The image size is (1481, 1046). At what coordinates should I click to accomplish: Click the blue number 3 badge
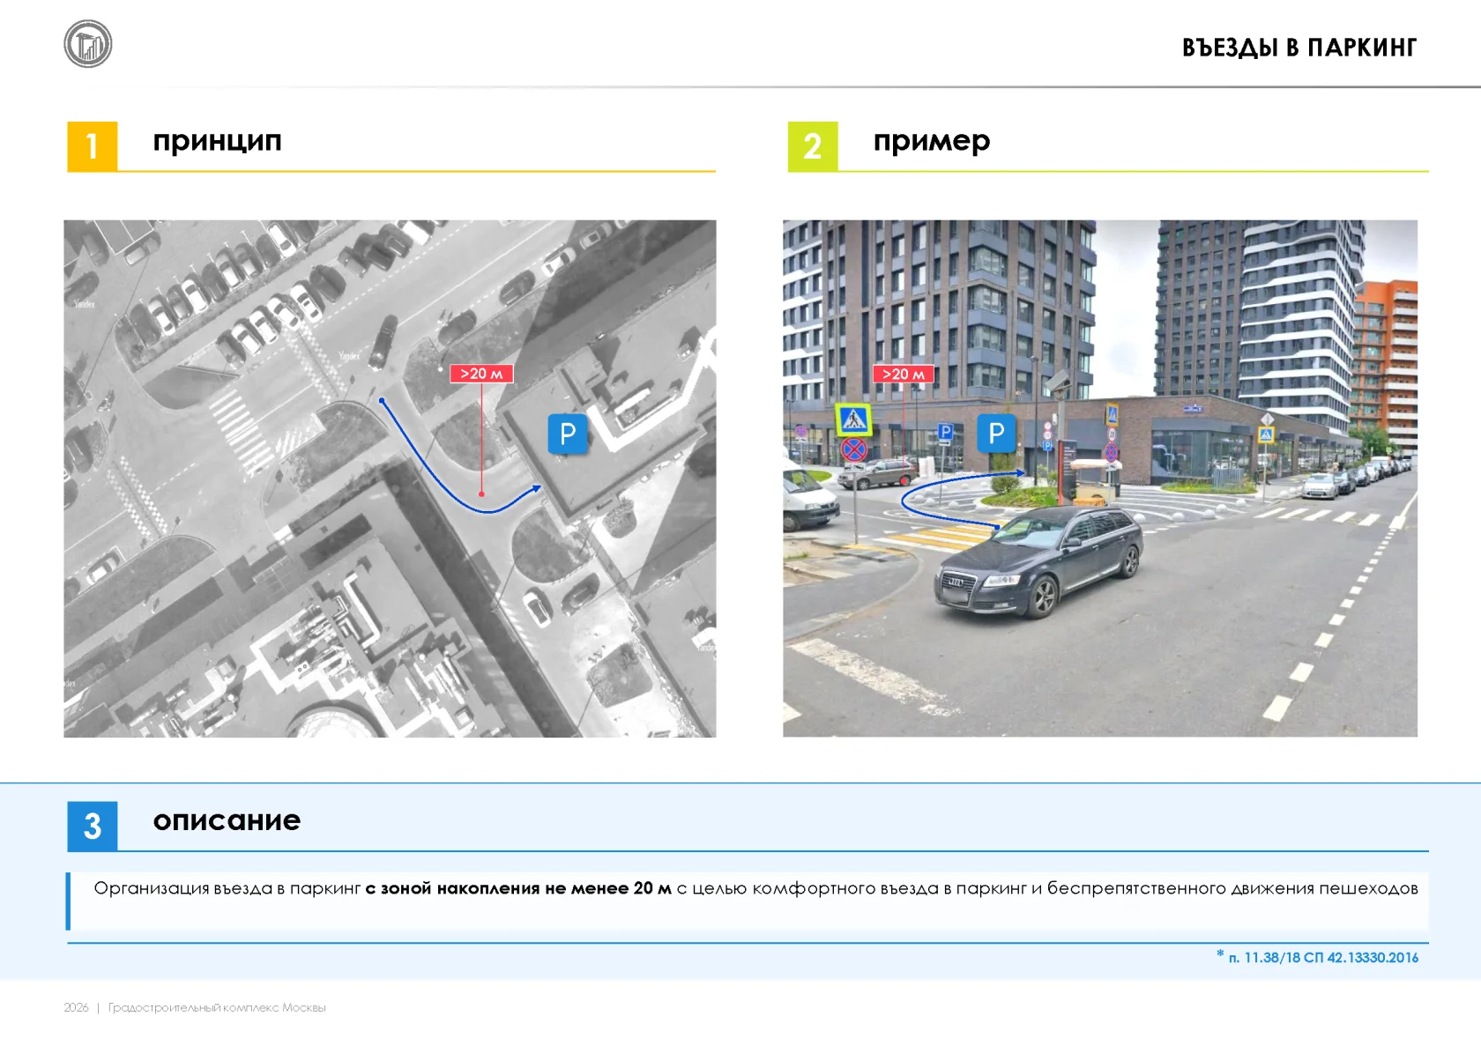pos(93,827)
